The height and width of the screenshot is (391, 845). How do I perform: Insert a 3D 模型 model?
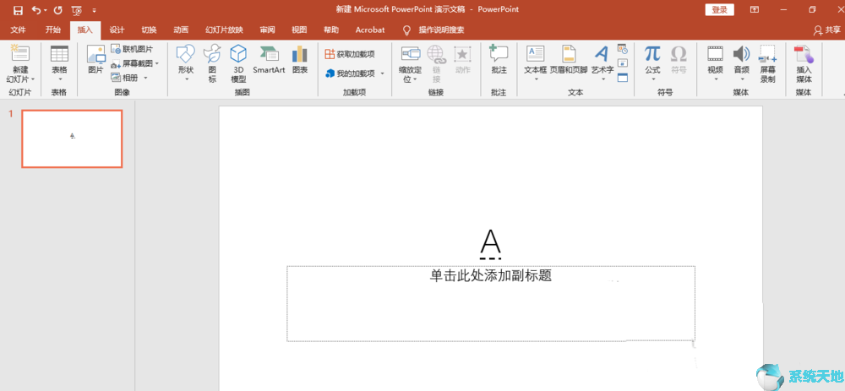pos(238,63)
